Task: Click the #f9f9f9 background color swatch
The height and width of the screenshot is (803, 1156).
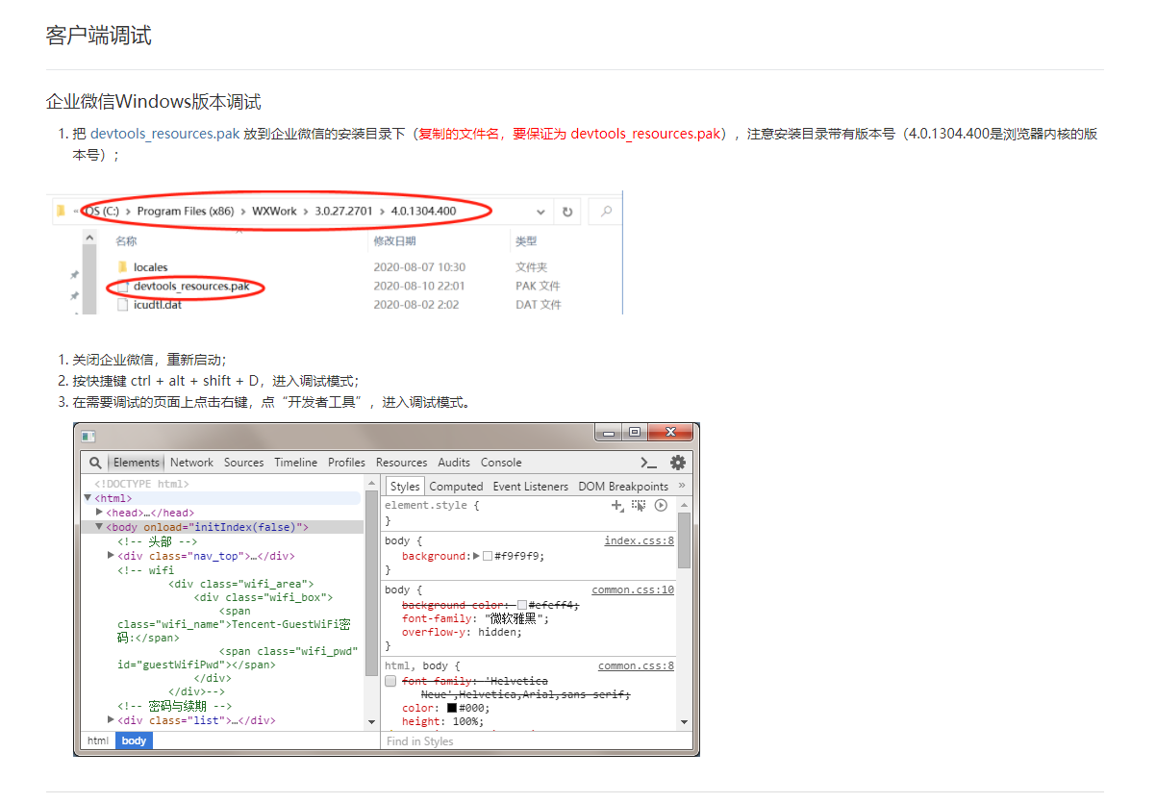Action: pos(488,556)
